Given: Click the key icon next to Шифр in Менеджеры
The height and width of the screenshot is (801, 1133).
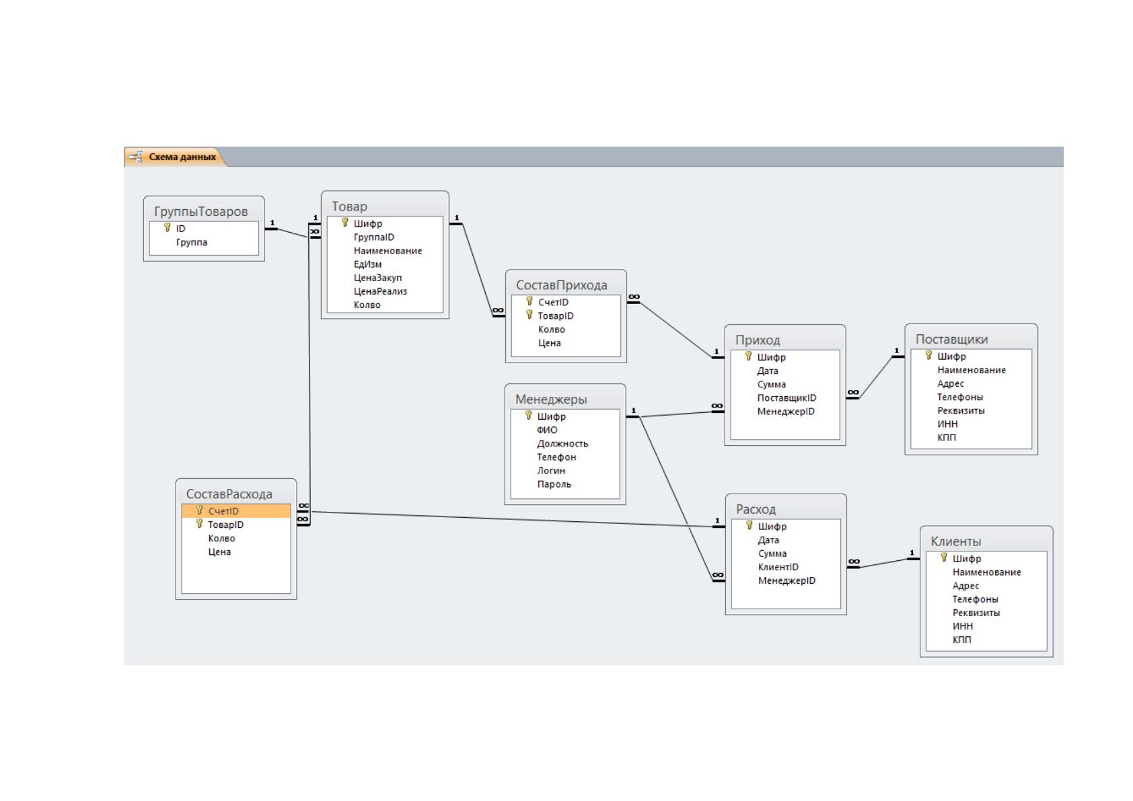Looking at the screenshot, I should pyautogui.click(x=529, y=416).
